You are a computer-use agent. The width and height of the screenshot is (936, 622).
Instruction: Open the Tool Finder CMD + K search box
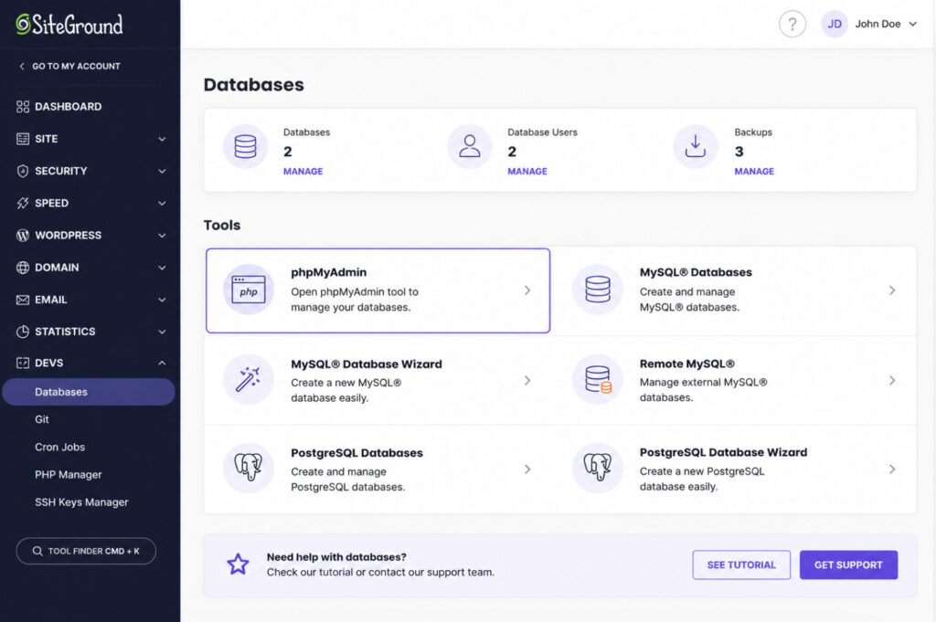86,551
